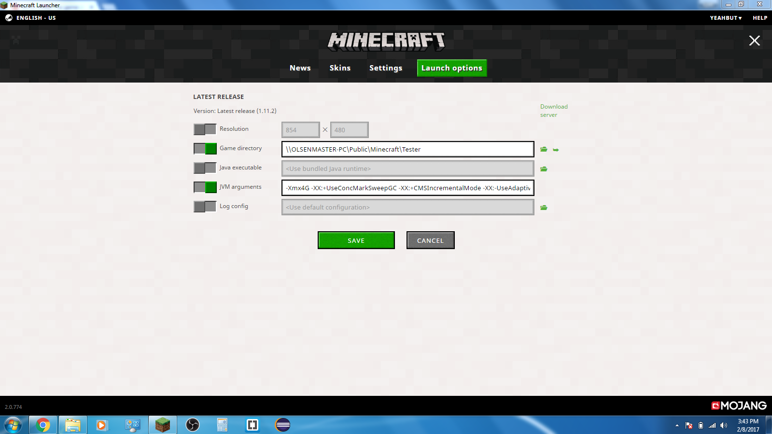Close launch options with the X icon
The height and width of the screenshot is (434, 772).
(x=754, y=41)
